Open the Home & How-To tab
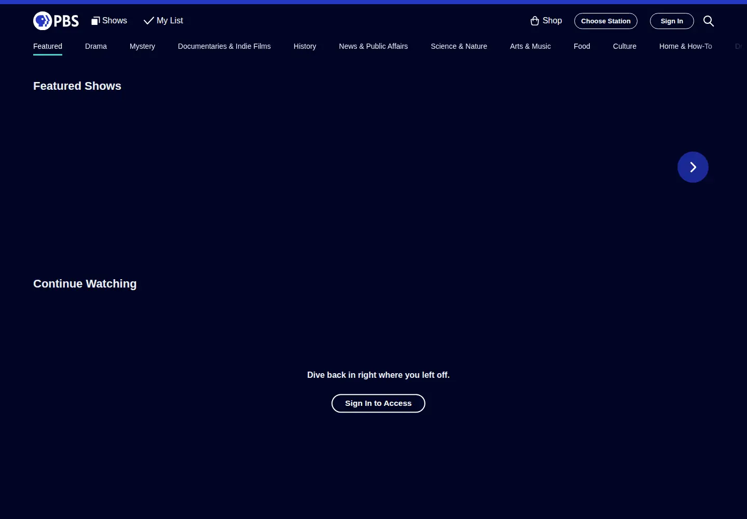Image resolution: width=747 pixels, height=519 pixels. [x=685, y=46]
